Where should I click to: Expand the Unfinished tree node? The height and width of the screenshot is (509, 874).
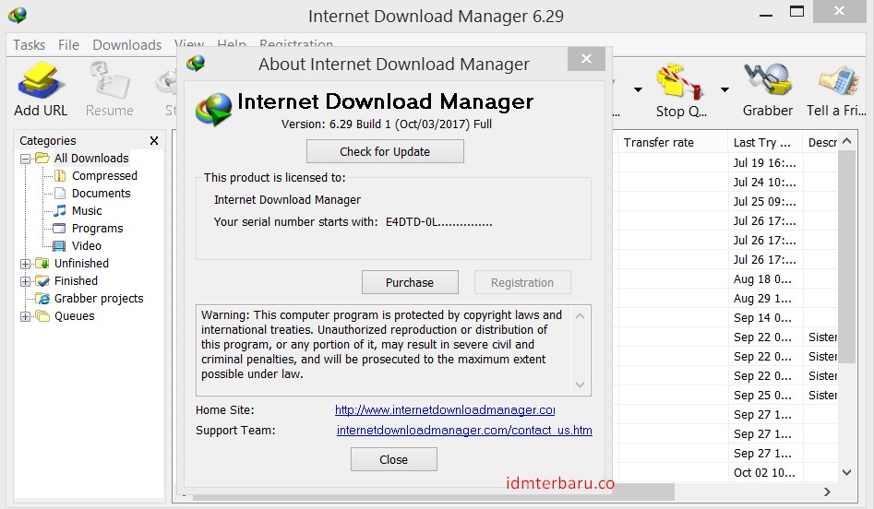coord(25,264)
